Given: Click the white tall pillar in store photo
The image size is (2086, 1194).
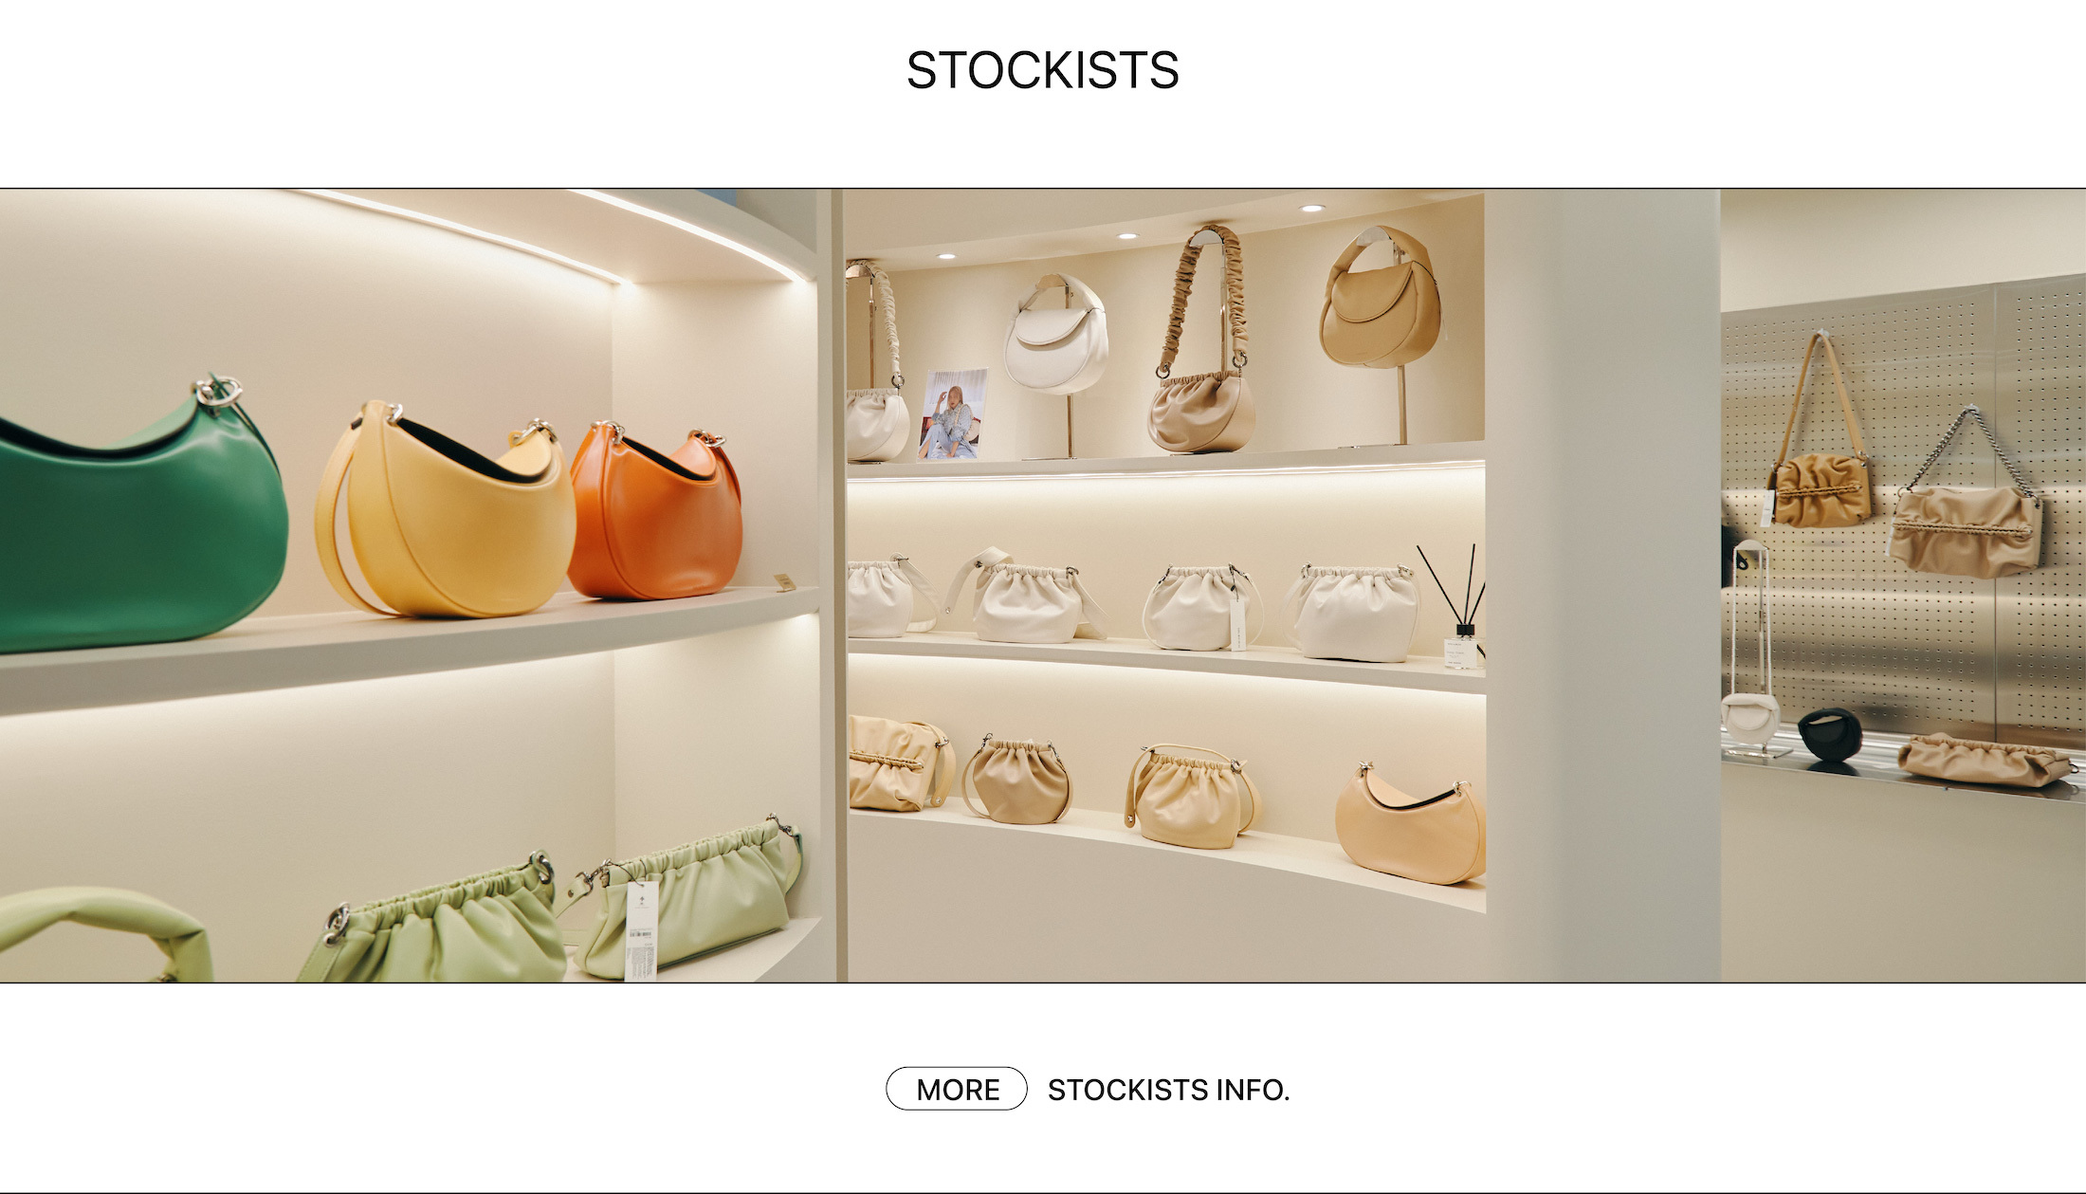Looking at the screenshot, I should click(1602, 585).
